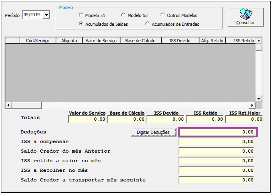272x194 pixels.
Task: Click the ISS Devido column header
Action: [x=180, y=41]
